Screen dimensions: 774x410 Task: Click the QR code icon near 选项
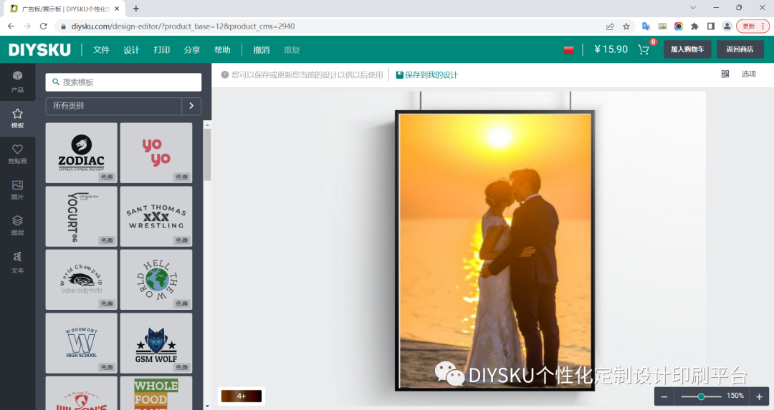point(725,74)
